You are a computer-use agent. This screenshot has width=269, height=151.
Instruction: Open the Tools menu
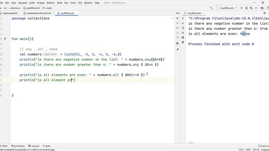[x=73, y=3]
